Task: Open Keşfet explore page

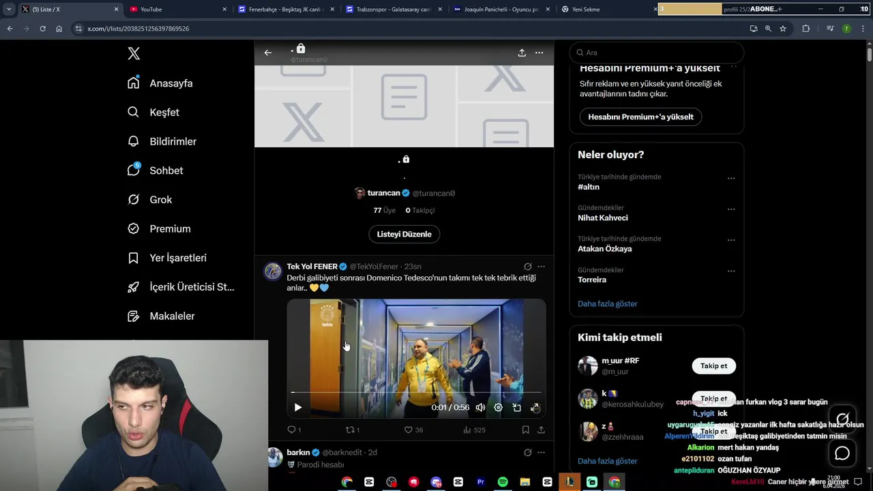Action: pyautogui.click(x=153, y=113)
